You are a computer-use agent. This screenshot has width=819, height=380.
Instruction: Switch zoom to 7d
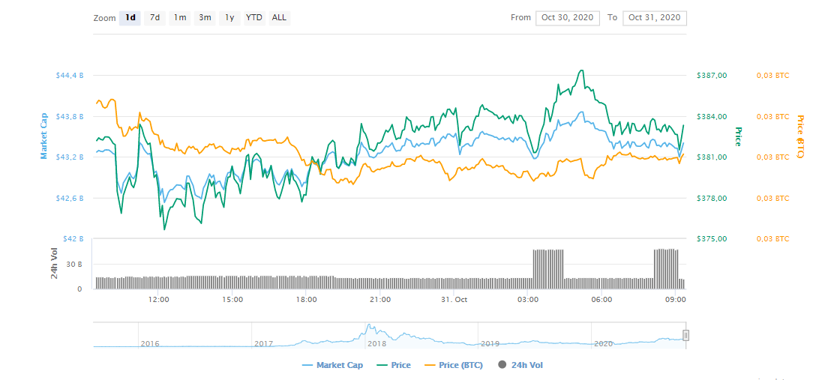tap(154, 17)
